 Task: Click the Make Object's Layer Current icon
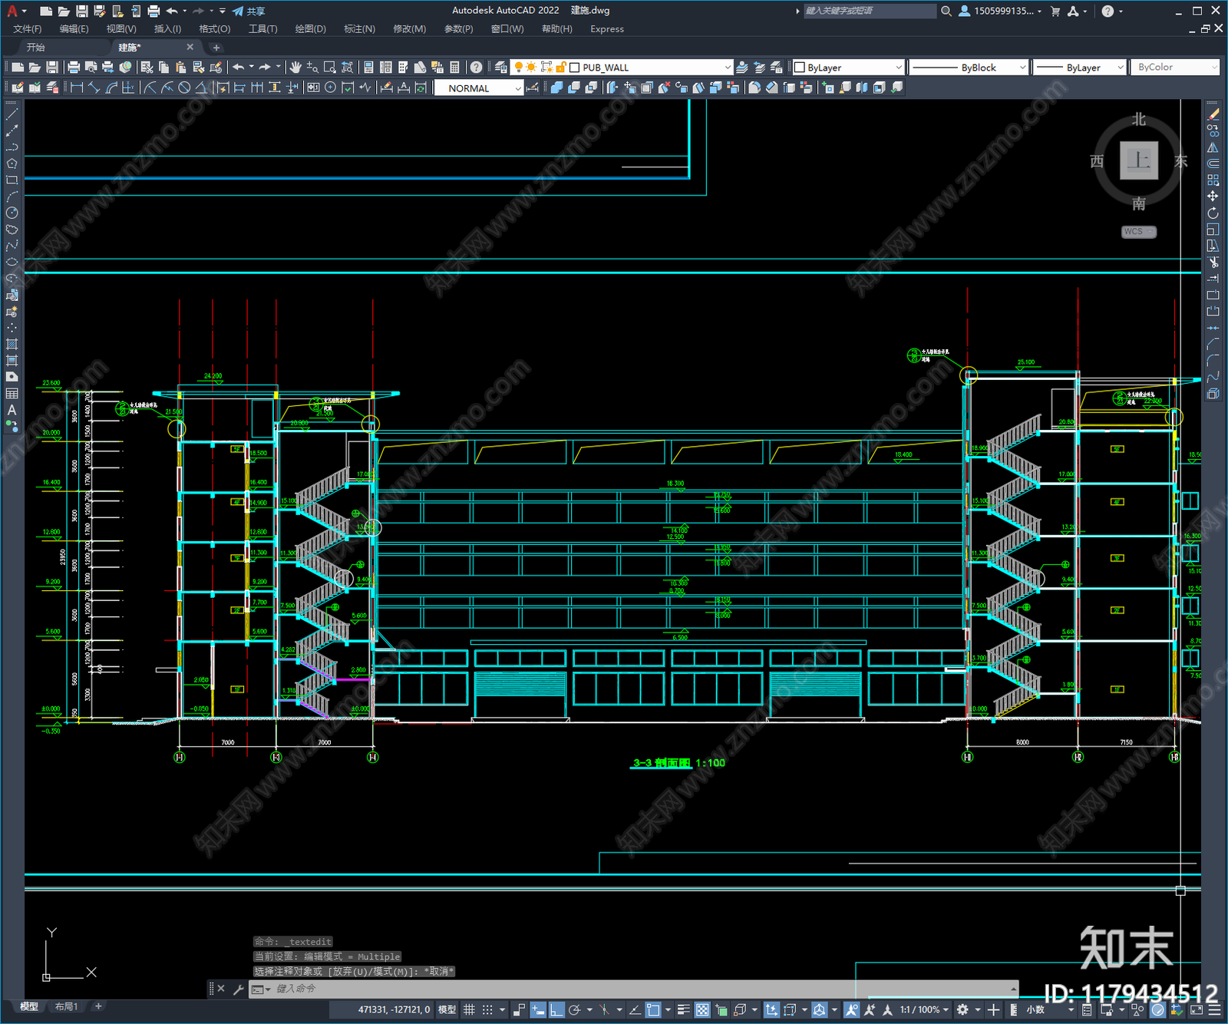pyautogui.click(x=742, y=68)
